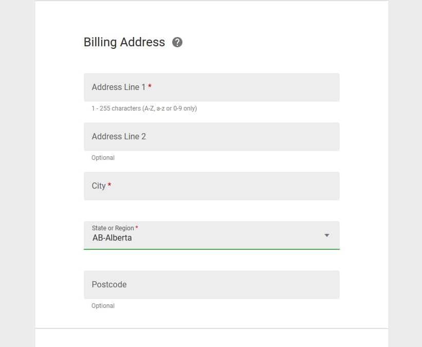Expand the State or Region dropdown arrow
The height and width of the screenshot is (347, 422).
pos(327,235)
